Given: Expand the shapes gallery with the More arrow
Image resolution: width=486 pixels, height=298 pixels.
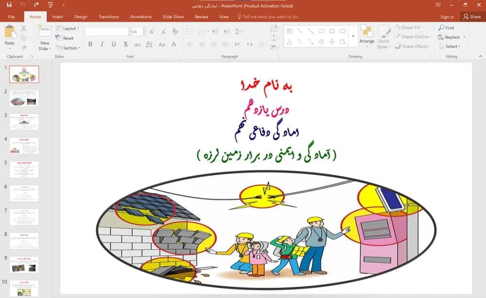Looking at the screenshot, I should coord(353,36).
